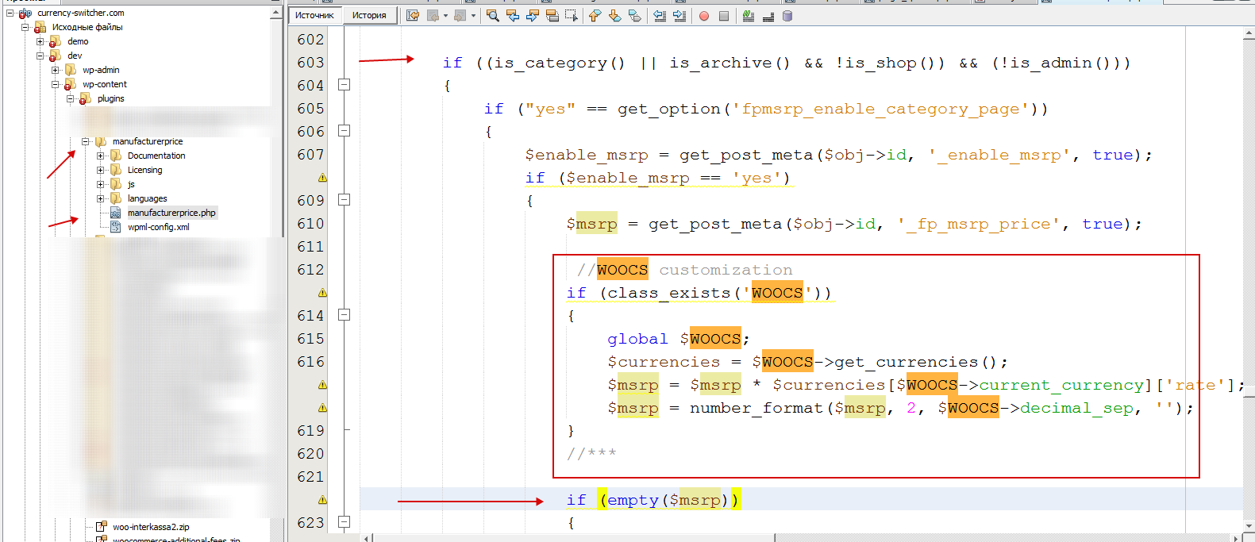This screenshot has height=542, width=1255.
Task: Shift the current line right
Action: coord(679,16)
